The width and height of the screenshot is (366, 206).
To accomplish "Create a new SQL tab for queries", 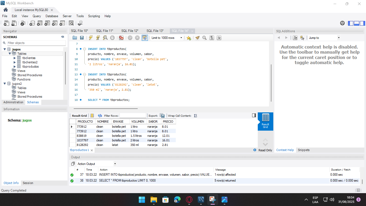I will (6, 23).
